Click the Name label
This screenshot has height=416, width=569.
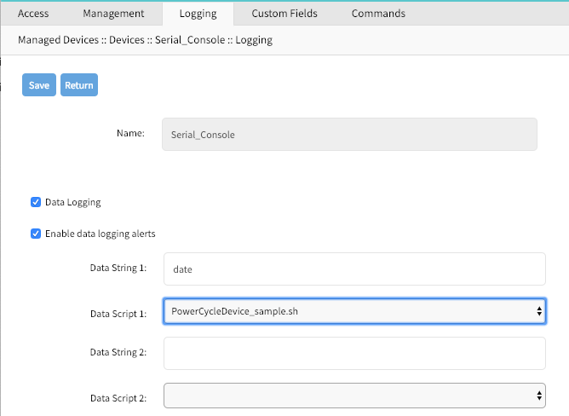[130, 133]
